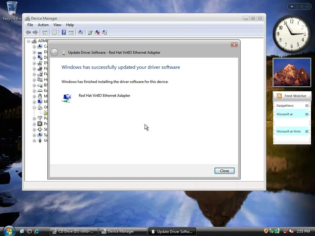This screenshot has height=236, width=315.
Task: Open the Help menu in Device Manager
Action: point(70,25)
